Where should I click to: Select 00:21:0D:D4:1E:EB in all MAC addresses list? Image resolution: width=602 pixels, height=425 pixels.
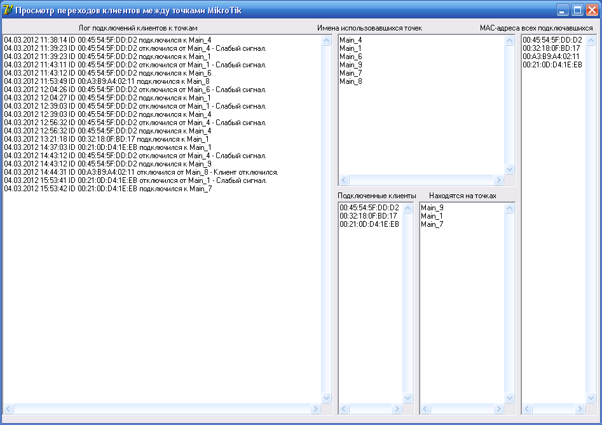(x=552, y=65)
